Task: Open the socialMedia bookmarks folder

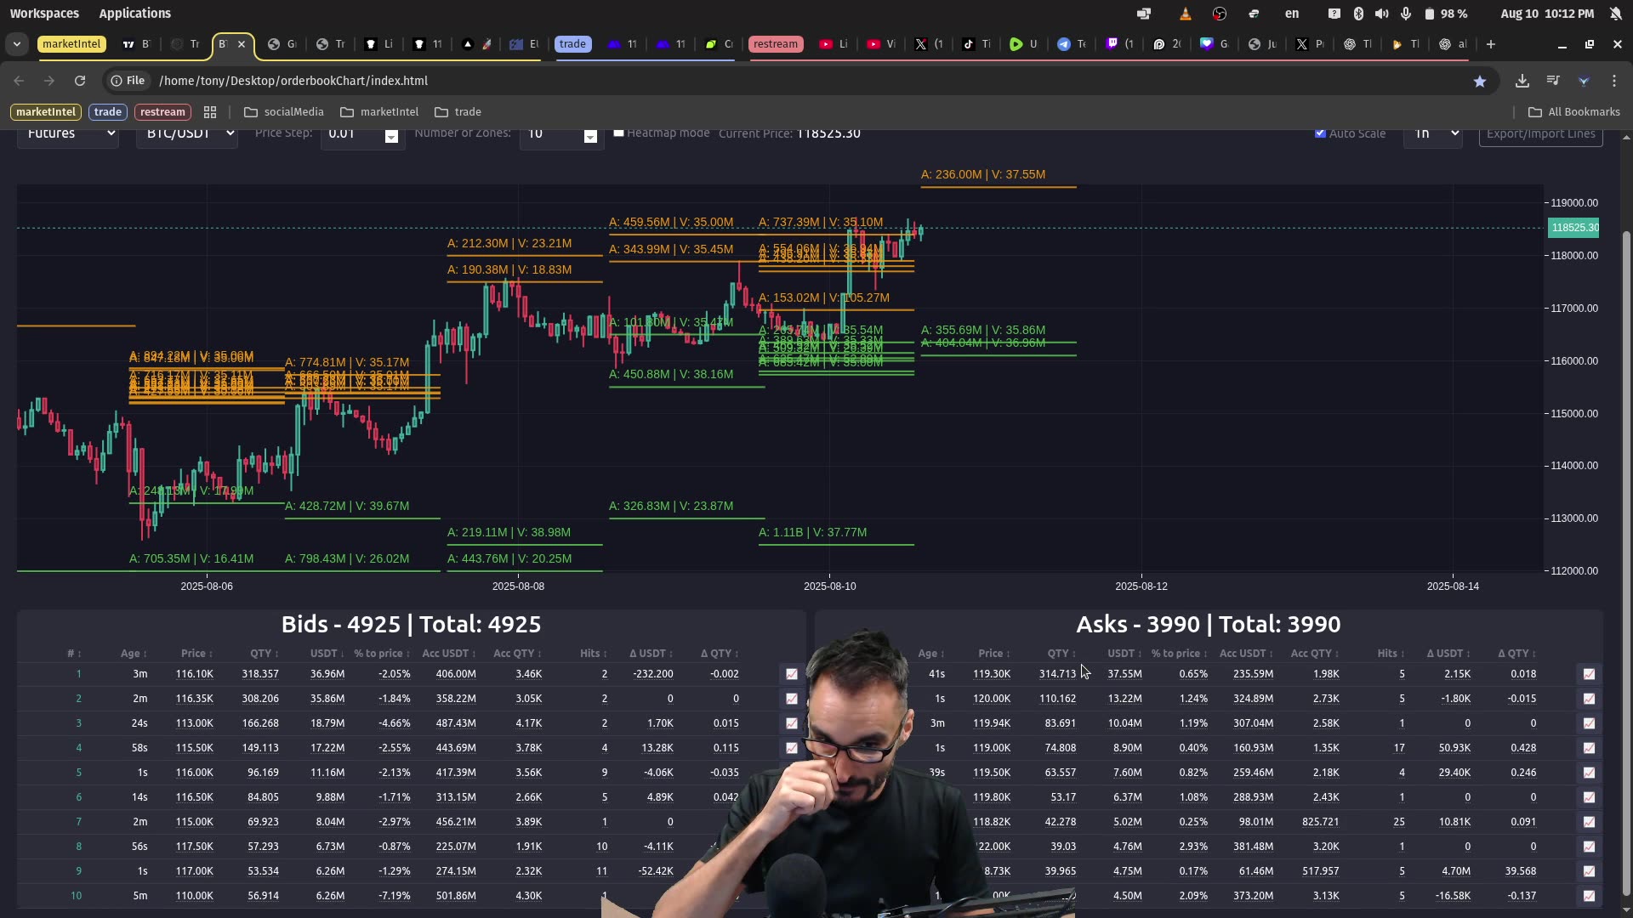Action: [283, 111]
